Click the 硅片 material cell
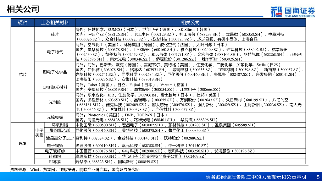This screenshot has height=181, width=322. (55, 35)
